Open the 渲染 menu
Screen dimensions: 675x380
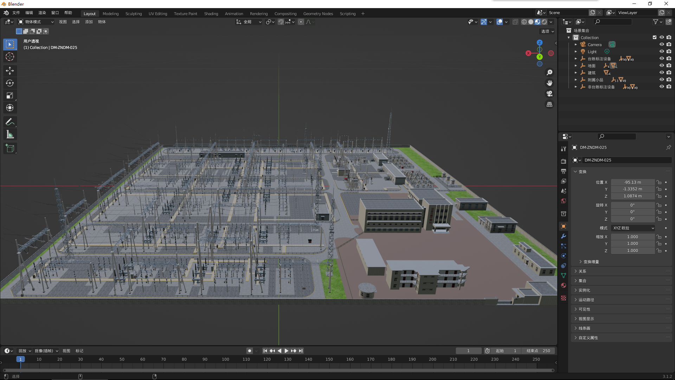point(42,13)
